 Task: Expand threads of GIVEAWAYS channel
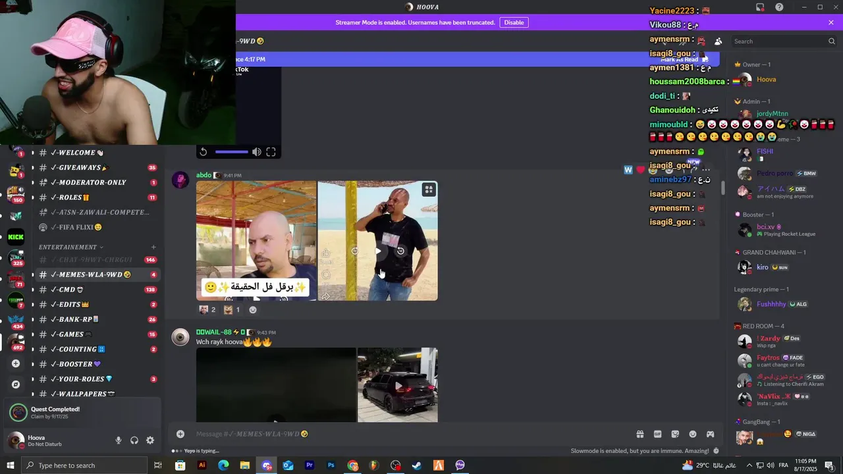coord(33,168)
